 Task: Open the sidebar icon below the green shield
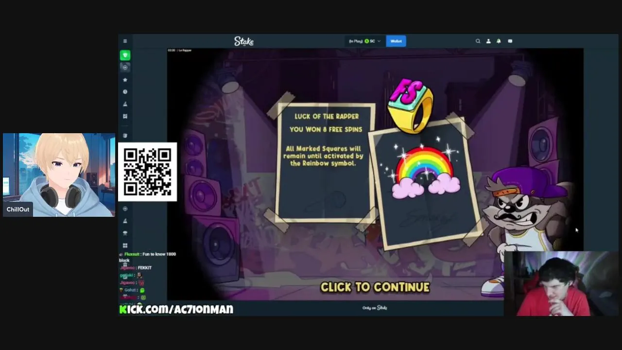125,68
